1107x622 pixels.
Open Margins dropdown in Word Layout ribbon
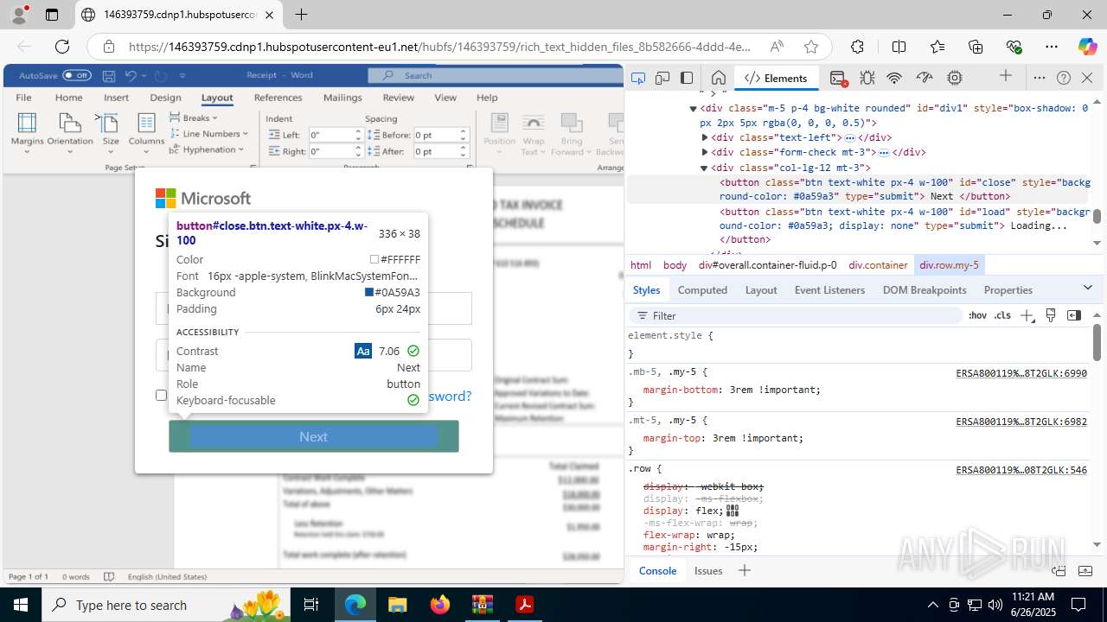pos(27,133)
